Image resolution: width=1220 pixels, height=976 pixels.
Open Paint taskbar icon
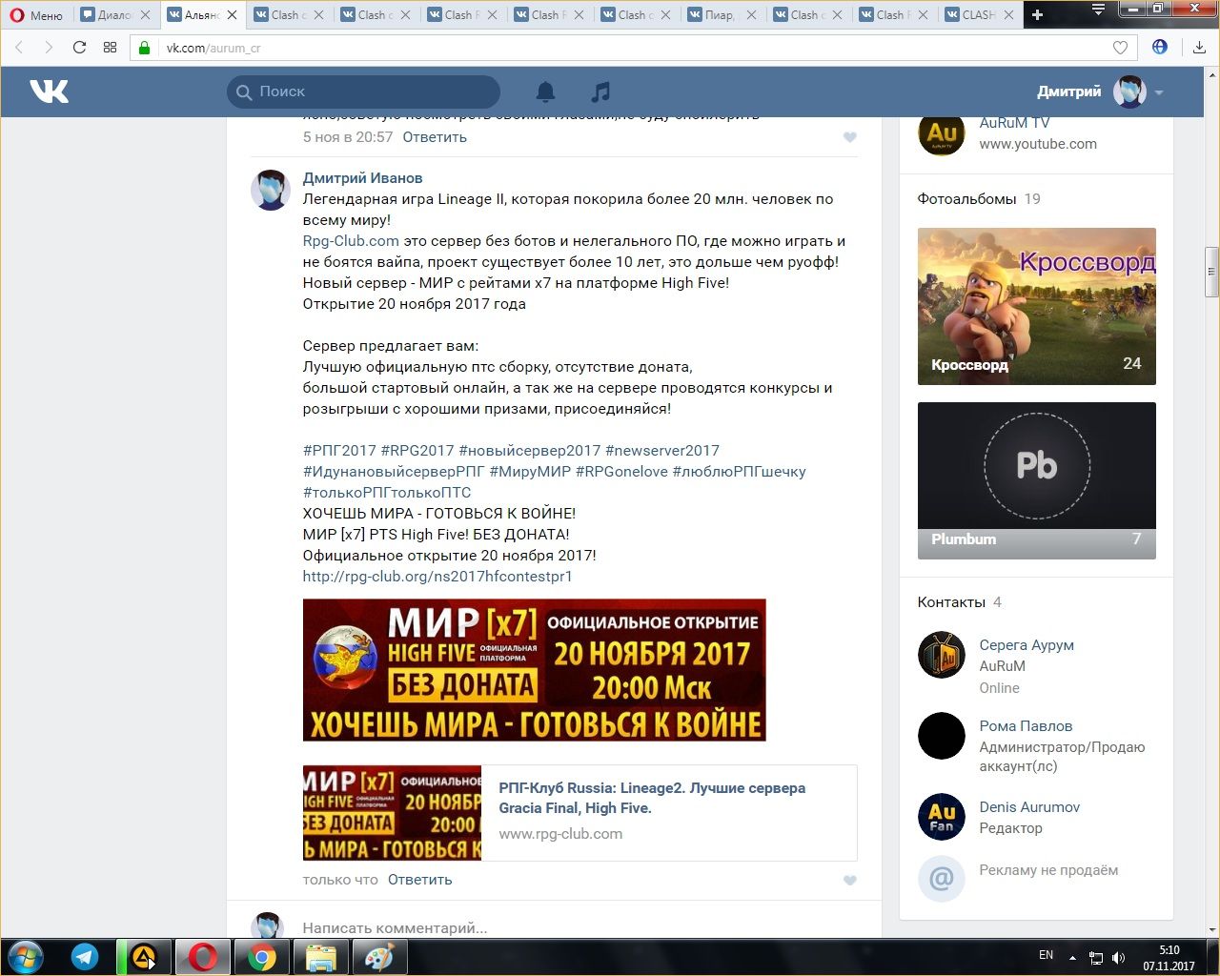tap(379, 957)
